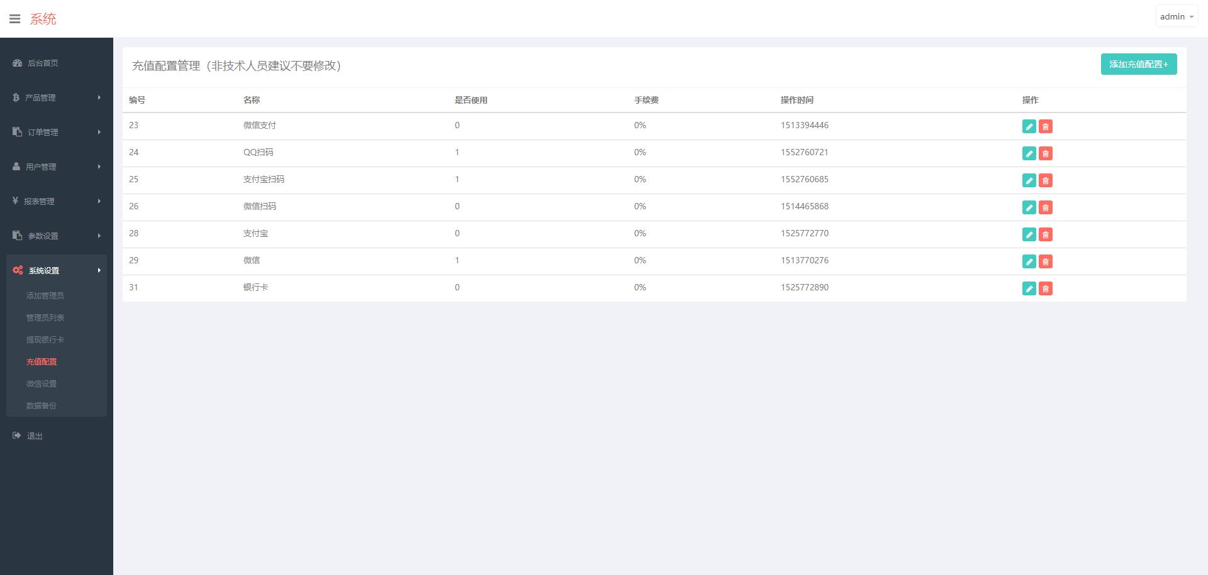The image size is (1208, 575).
Task: Expand the 产品管理 submenu arrow
Action: click(99, 97)
